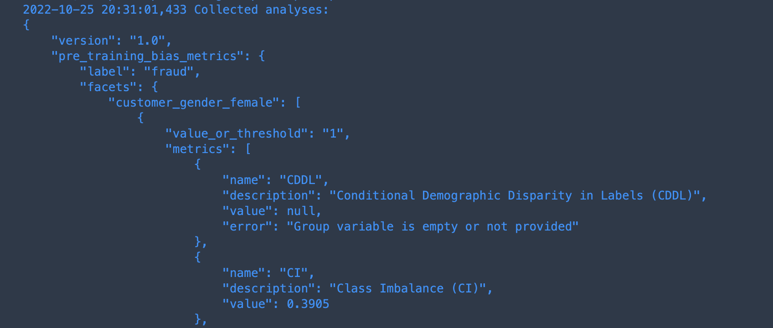Click the 0.3905 value
Screen dimensions: 773x328
(308, 304)
